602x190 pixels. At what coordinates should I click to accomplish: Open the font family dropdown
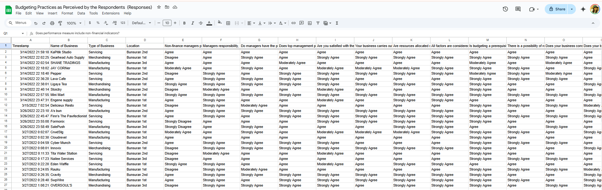point(141,23)
